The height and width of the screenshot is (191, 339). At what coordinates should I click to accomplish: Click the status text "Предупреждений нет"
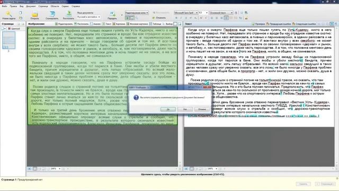[30, 179]
